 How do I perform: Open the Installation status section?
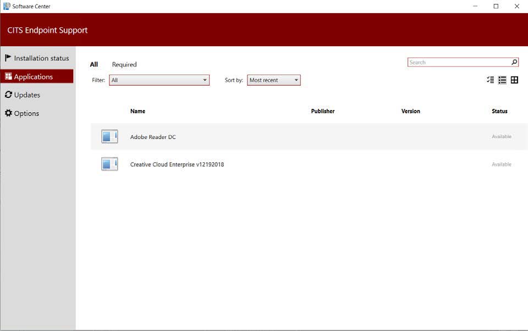[x=37, y=58]
